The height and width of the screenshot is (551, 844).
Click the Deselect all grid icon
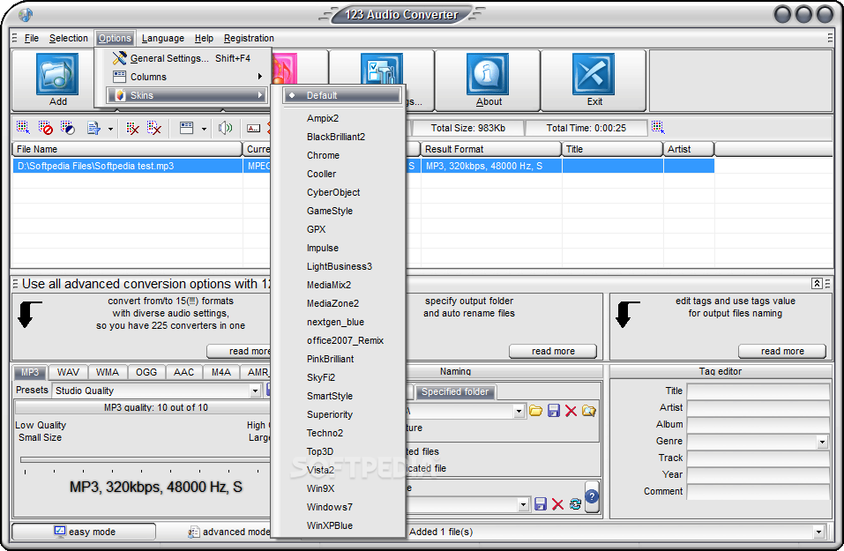tap(45, 128)
